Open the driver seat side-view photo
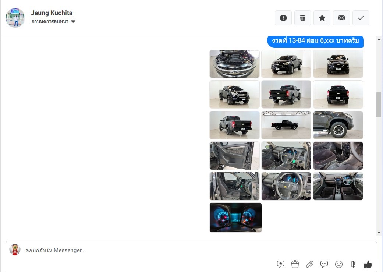 [x=234, y=186]
